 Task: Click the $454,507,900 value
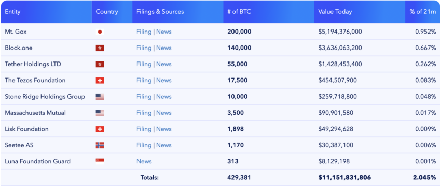pyautogui.click(x=338, y=81)
